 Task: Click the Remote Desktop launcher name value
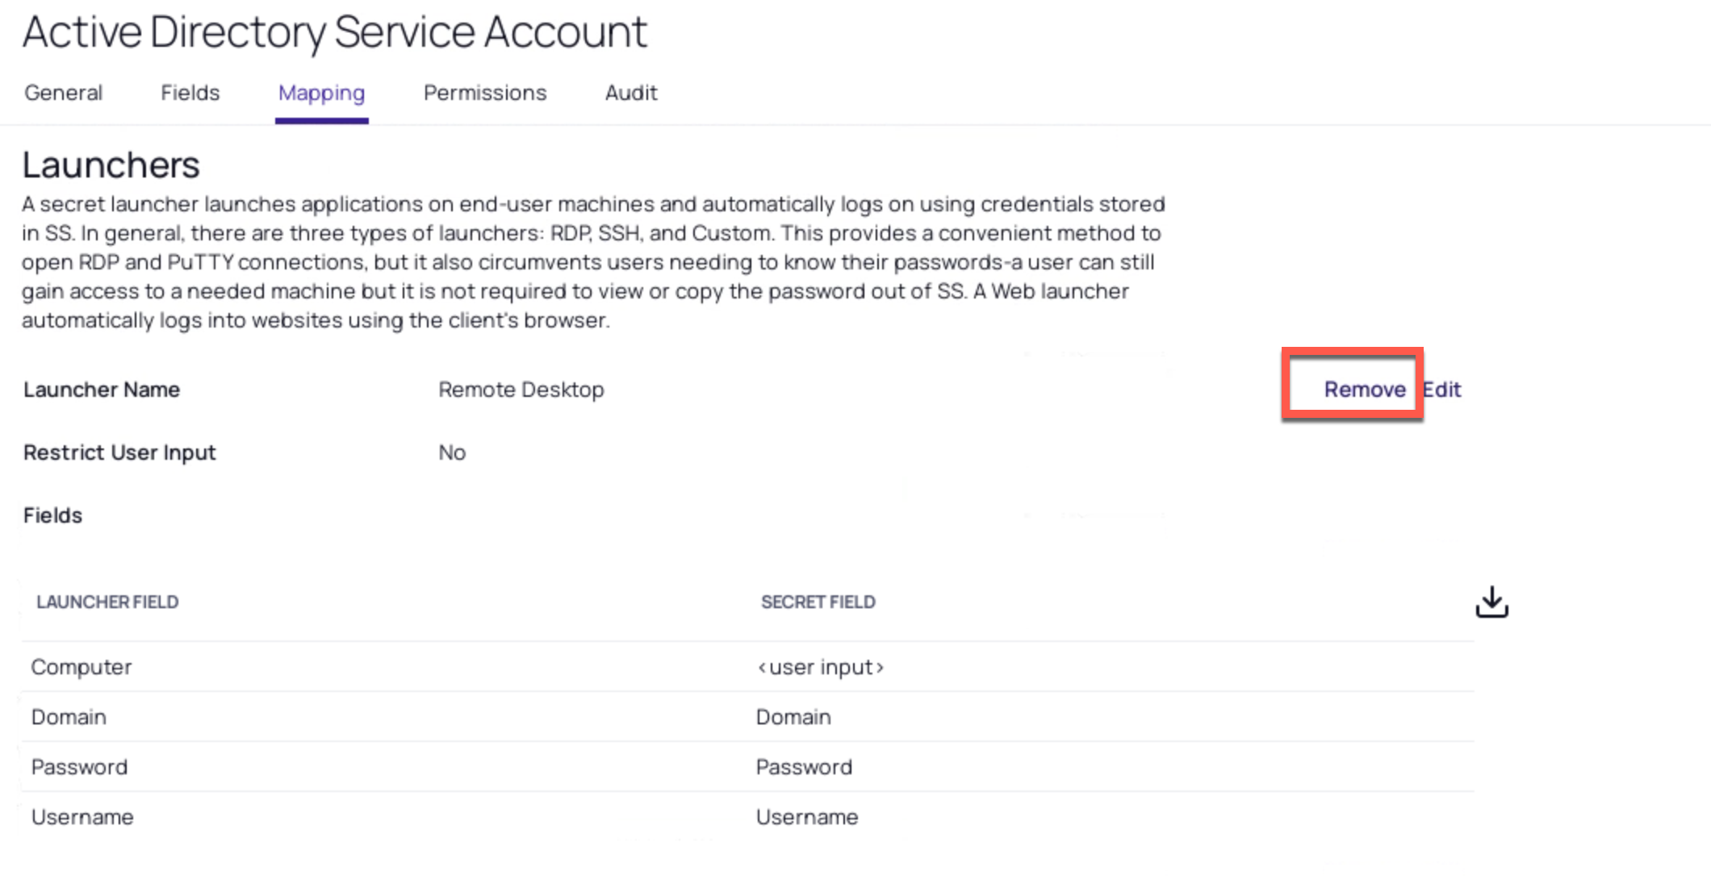[x=521, y=390]
